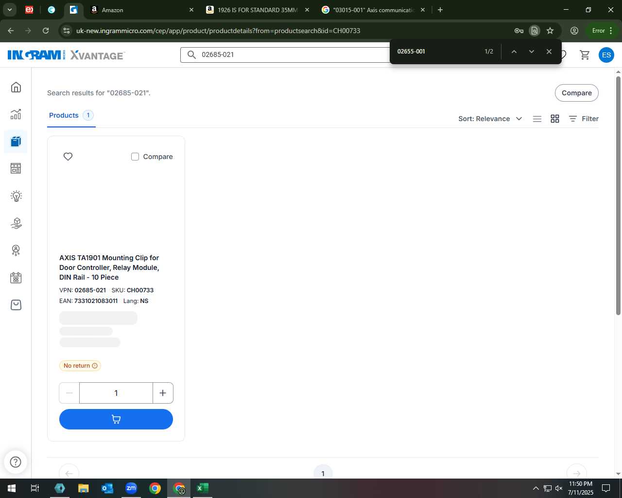This screenshot has width=622, height=498.
Task: Show hidden system tray icons
Action: 536,488
